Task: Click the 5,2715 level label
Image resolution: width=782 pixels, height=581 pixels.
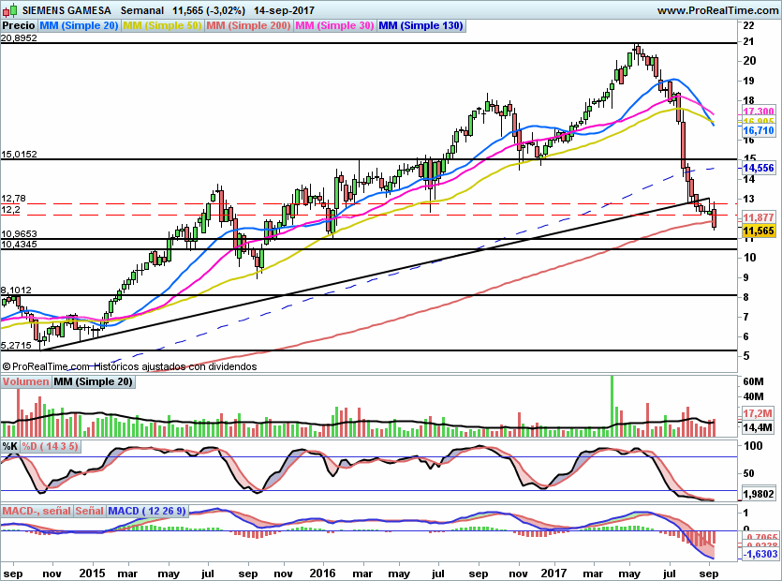Action: click(16, 346)
